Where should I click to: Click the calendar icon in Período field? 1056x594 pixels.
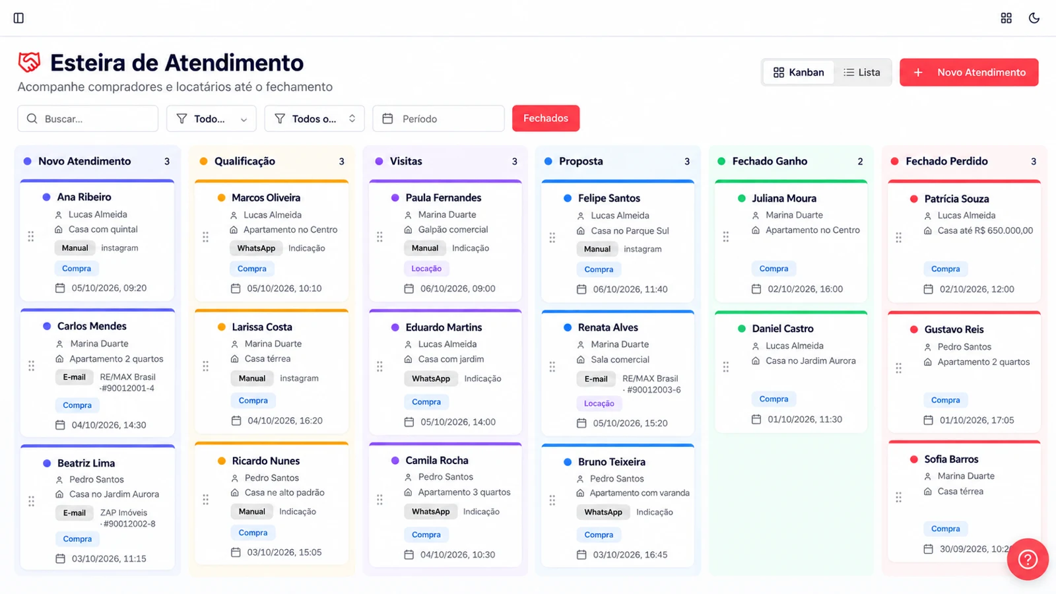coord(388,119)
